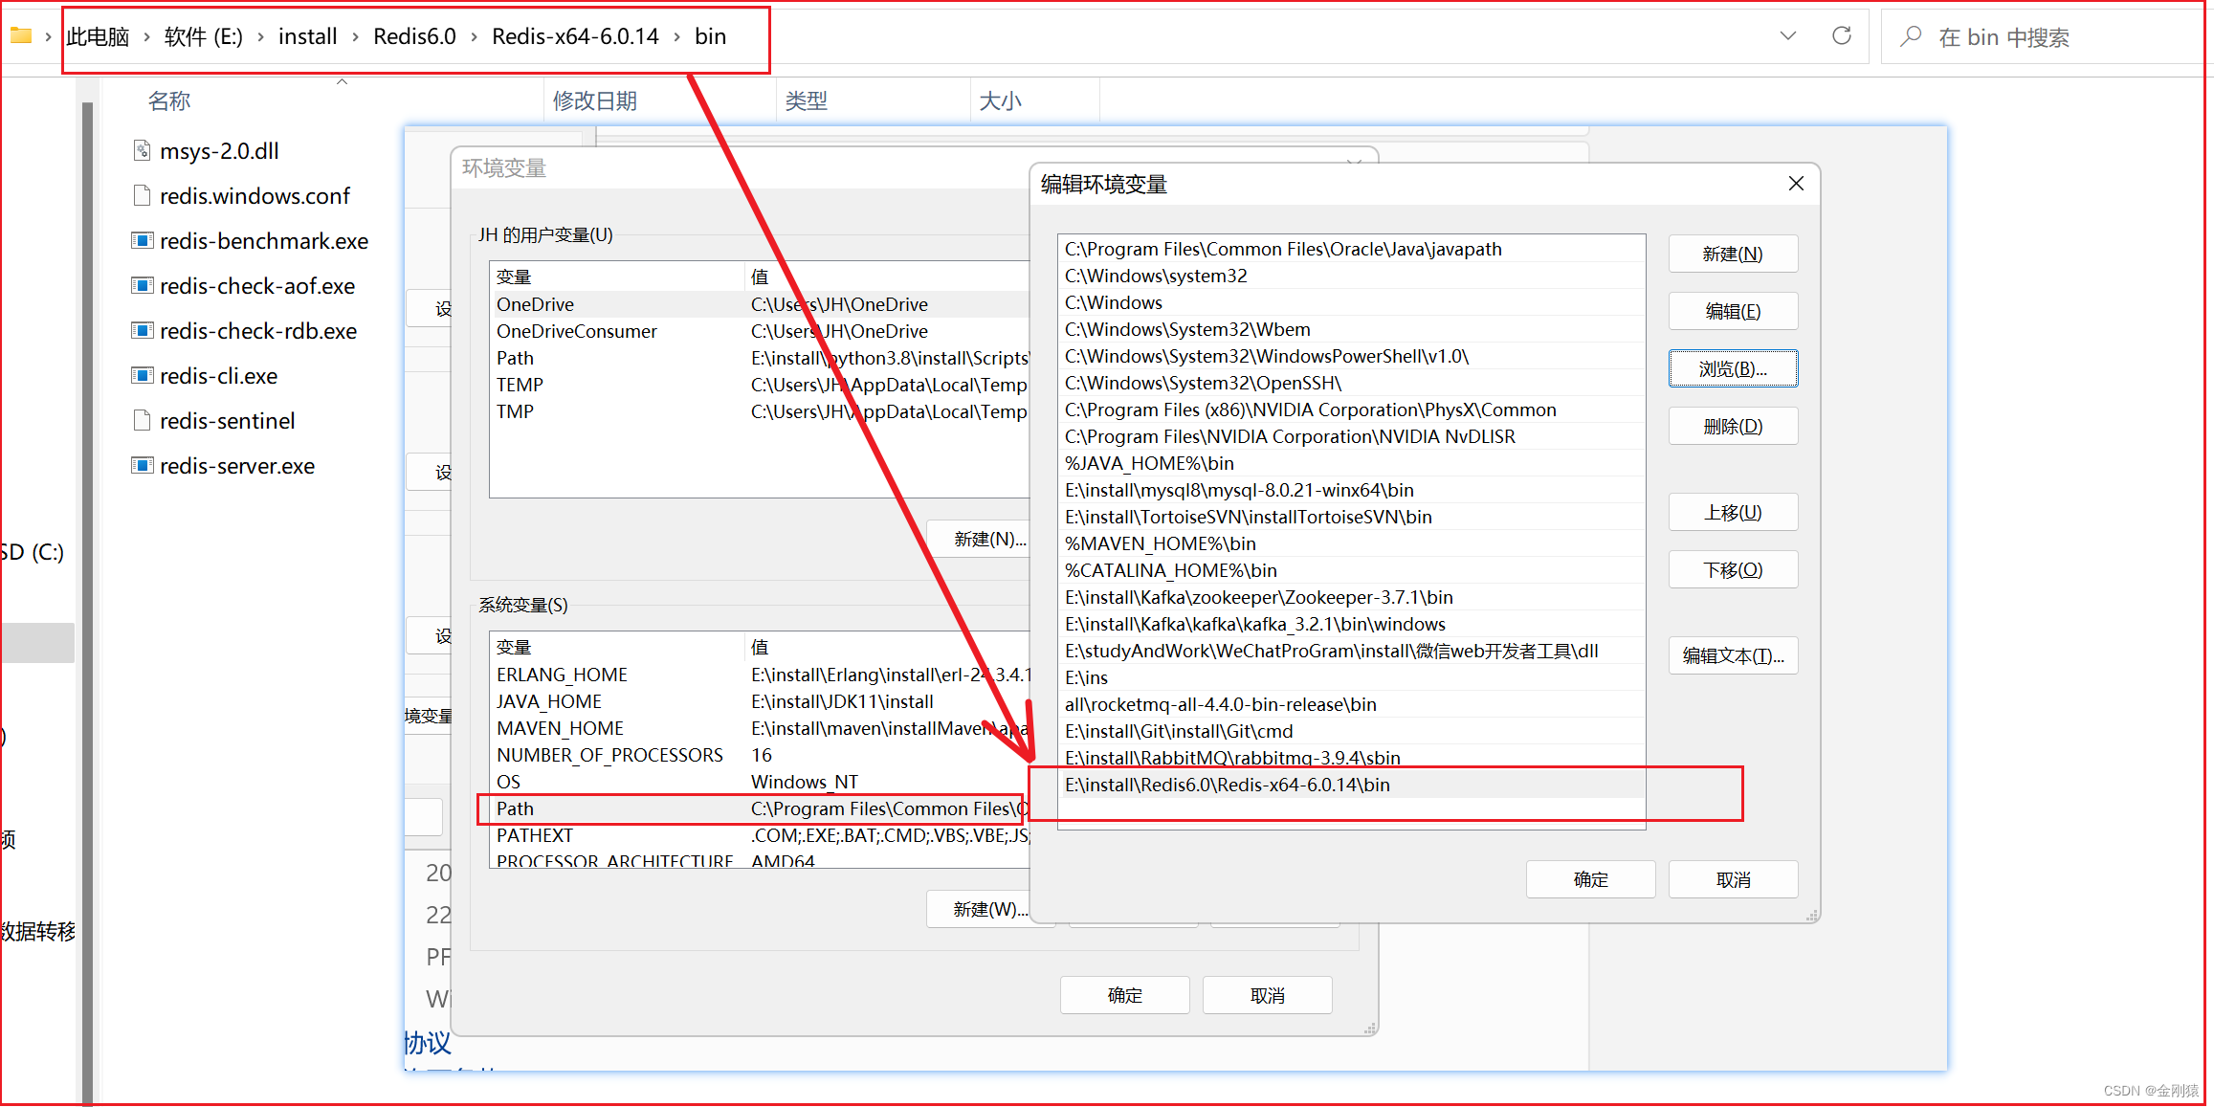Sort files by the 修改日期 column header
Image resolution: width=2214 pixels, height=1107 pixels.
point(595,100)
